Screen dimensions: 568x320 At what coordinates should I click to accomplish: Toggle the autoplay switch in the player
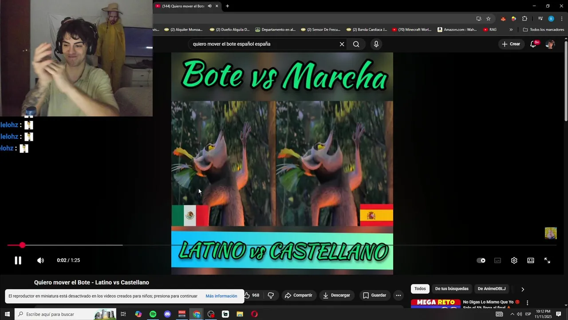[x=481, y=260]
